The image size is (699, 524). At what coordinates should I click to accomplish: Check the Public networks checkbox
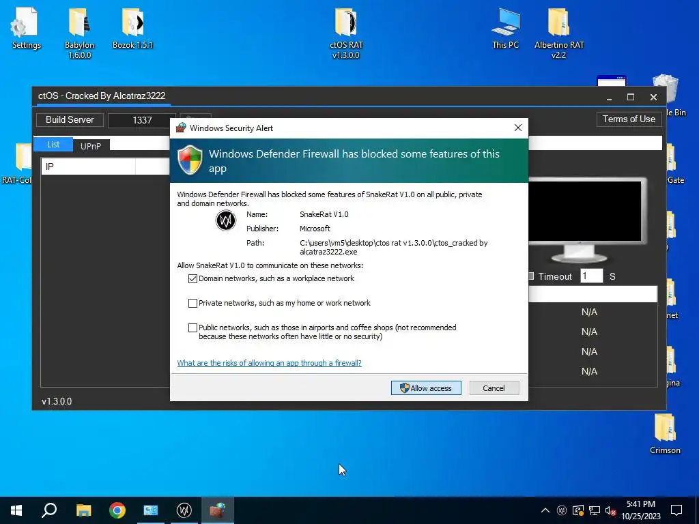click(192, 327)
